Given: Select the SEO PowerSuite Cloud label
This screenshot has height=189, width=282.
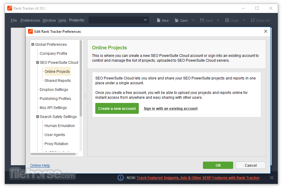Looking at the screenshot, I should pos(59,63).
